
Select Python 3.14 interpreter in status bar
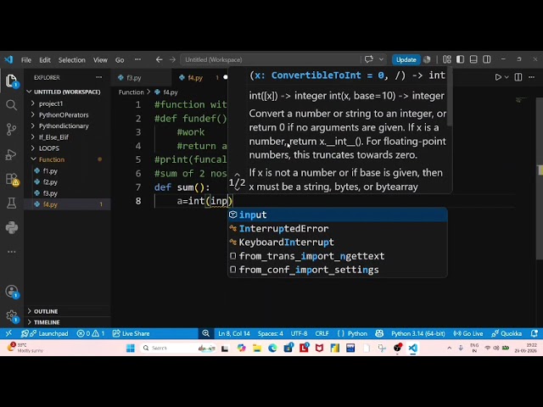(x=418, y=333)
